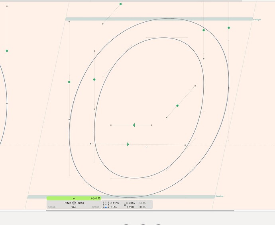This screenshot has width=275, height=225.
Task: Click the left kerning Group field
Action: 52,207
